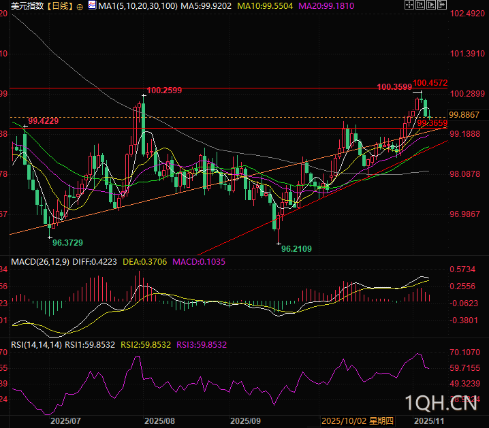Click the highlighted 2025/10/02 星期四 date marker
The width and height of the screenshot is (489, 428).
357,421
